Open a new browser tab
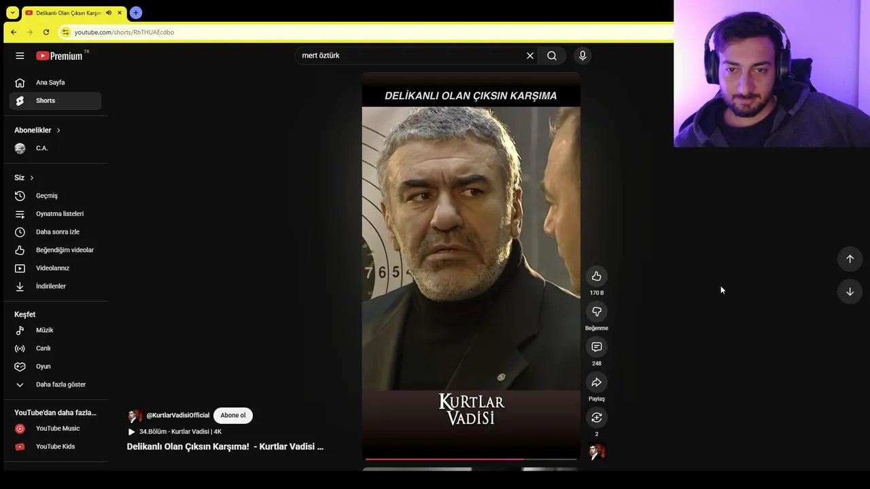This screenshot has height=489, width=870. tap(136, 12)
